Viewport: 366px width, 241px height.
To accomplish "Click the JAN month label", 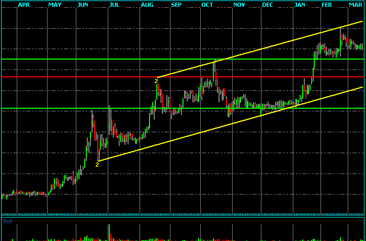I will pos(300,5).
